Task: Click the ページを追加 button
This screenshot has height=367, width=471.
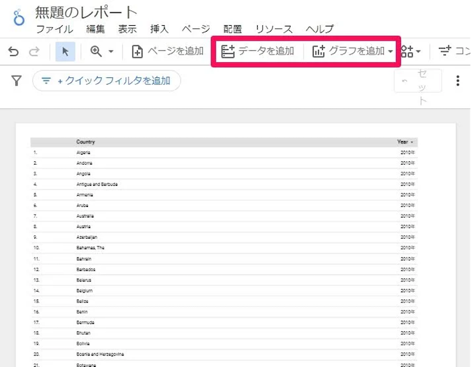Action: point(168,52)
